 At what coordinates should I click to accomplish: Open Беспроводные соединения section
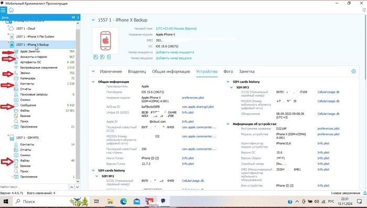tap(39, 67)
